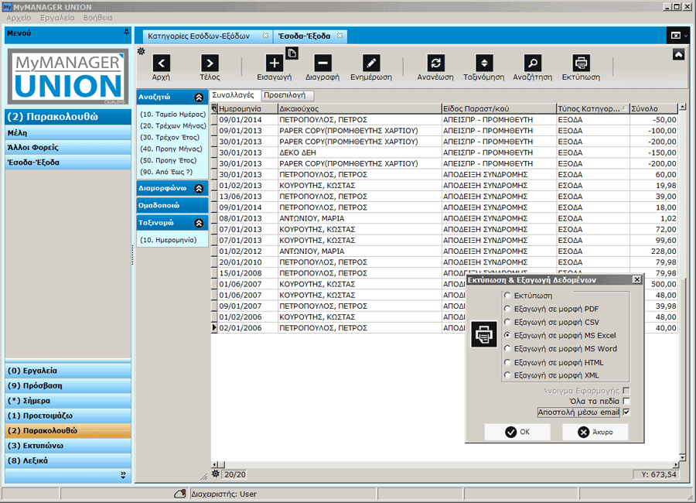Open the window layout button in tab bar
The width and height of the screenshot is (696, 503).
677,36
